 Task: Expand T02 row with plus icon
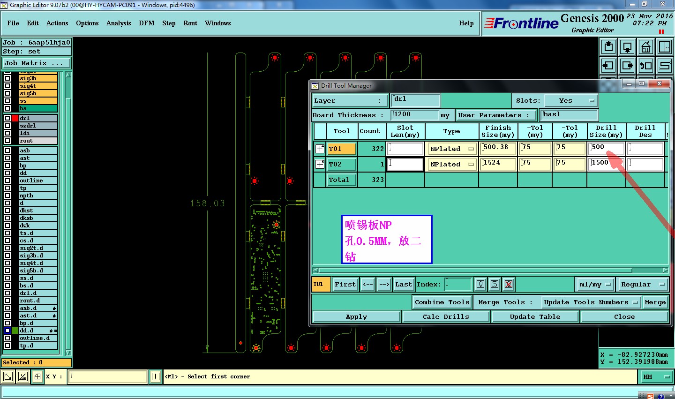pyautogui.click(x=320, y=164)
